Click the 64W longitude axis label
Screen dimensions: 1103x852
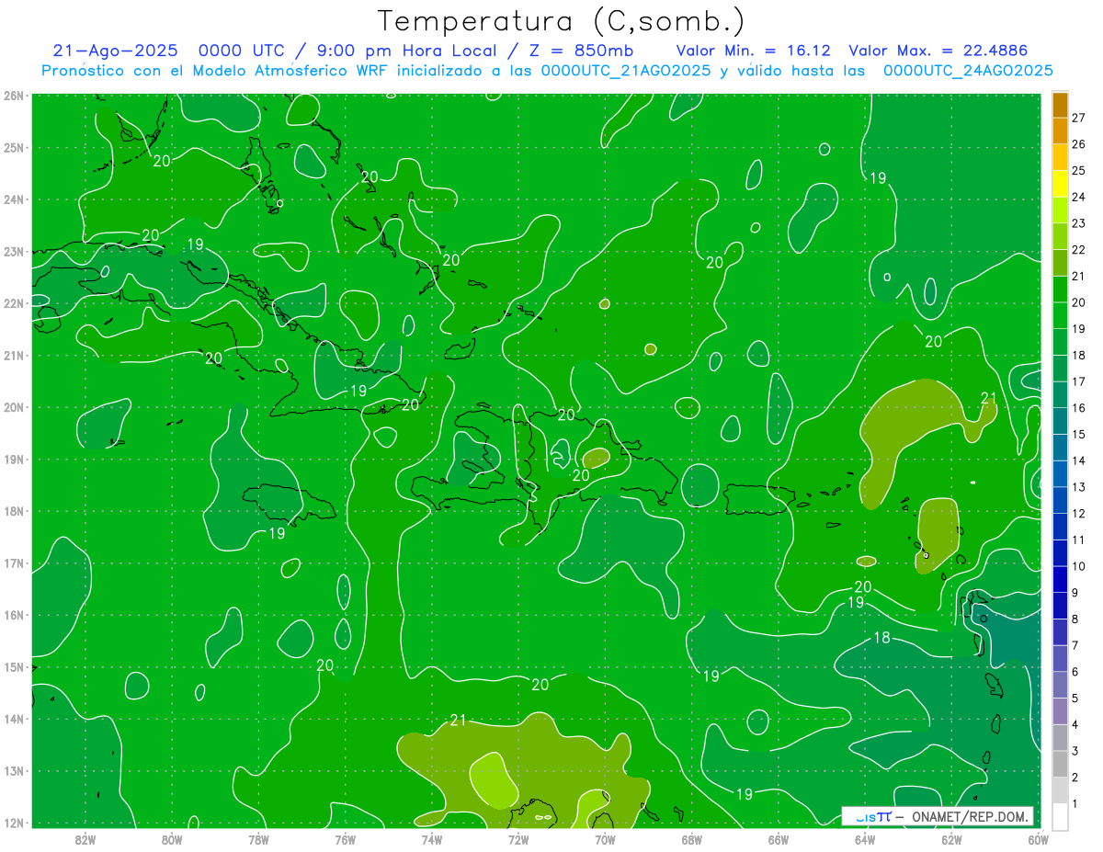tap(865, 839)
